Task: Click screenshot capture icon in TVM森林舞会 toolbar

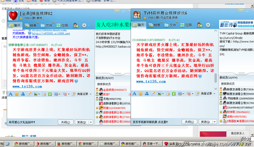Action: [180, 94]
